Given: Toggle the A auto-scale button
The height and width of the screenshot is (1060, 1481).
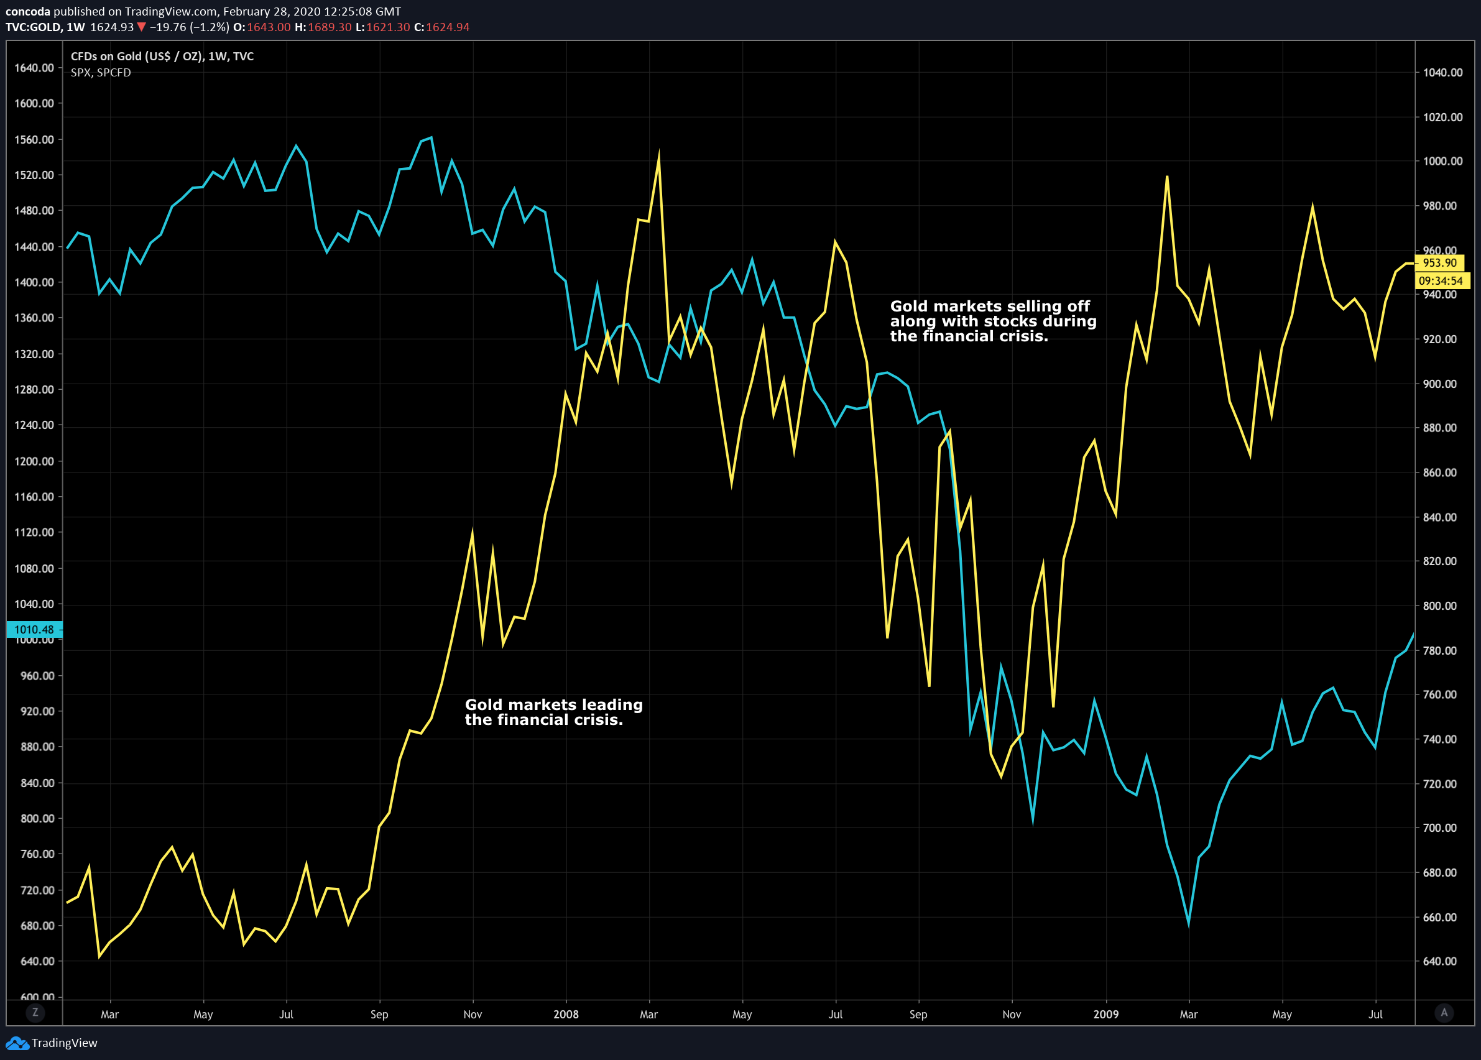Looking at the screenshot, I should click(1444, 1012).
